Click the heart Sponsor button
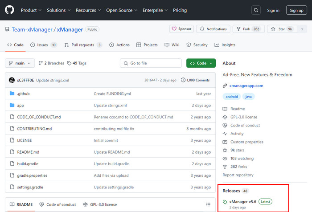The height and width of the screenshot is (212, 312). 181,29
